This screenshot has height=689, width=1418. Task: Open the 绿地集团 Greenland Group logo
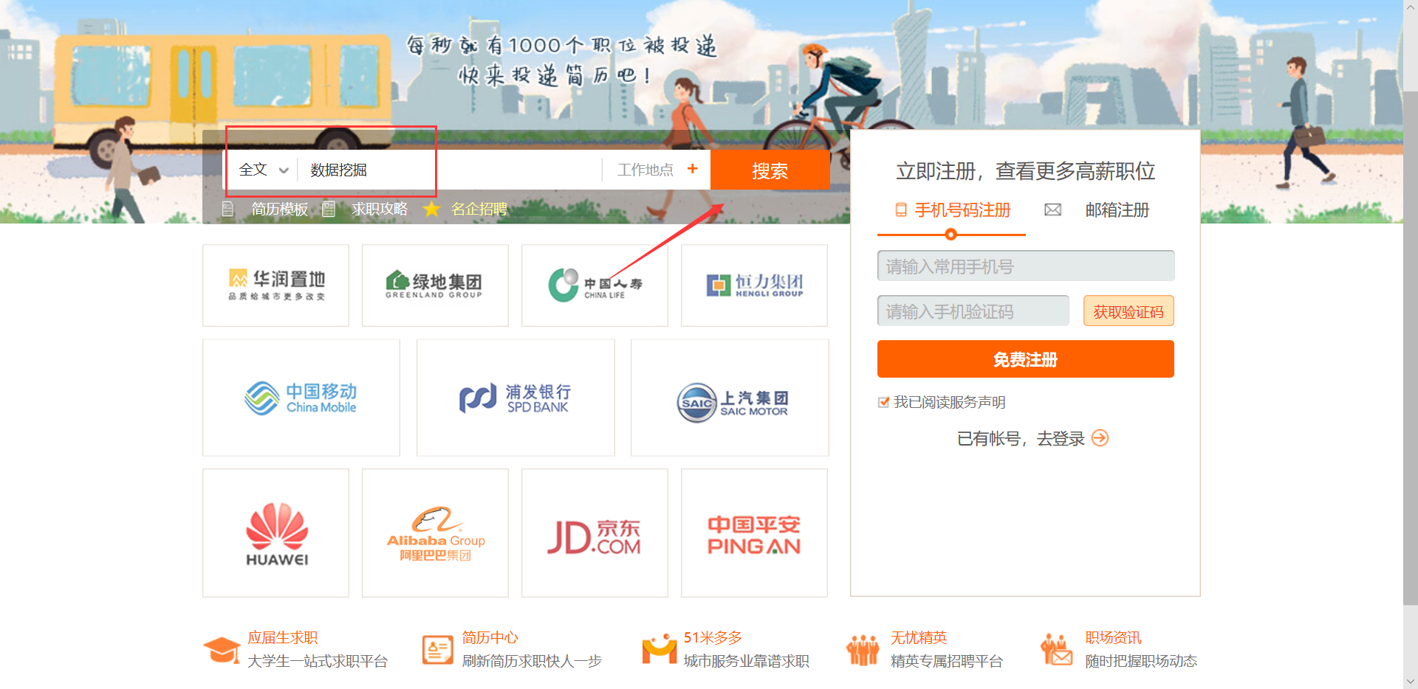(435, 285)
